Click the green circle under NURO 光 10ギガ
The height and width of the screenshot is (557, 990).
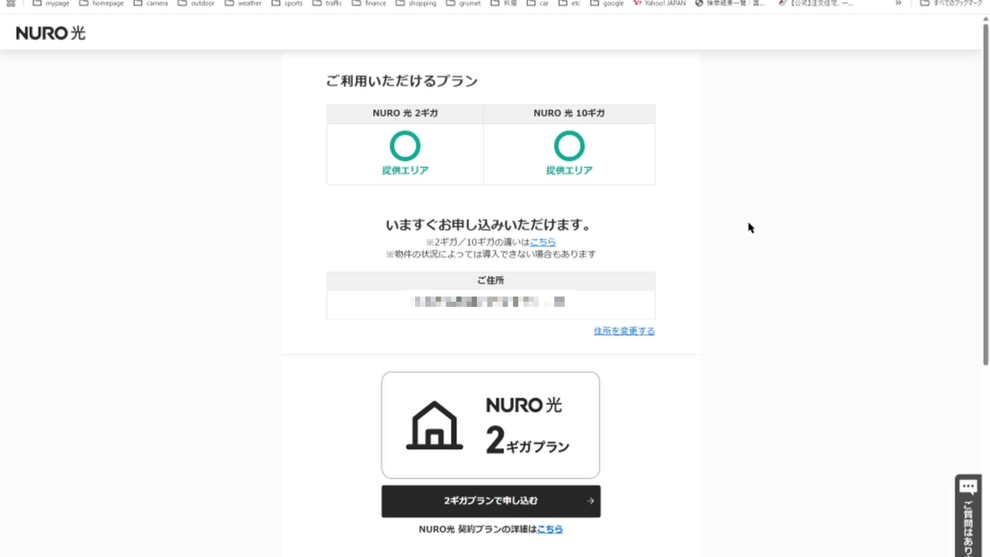point(569,146)
